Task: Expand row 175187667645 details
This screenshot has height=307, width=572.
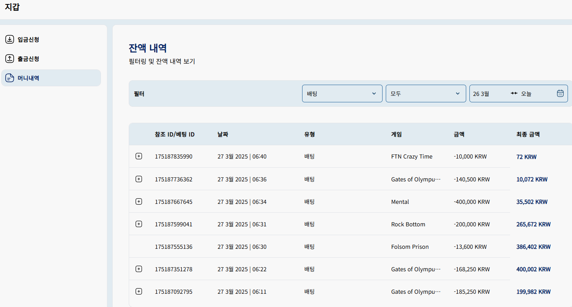Action: (139, 201)
